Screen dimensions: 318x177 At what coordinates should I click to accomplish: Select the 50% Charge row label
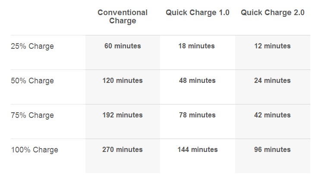point(32,81)
